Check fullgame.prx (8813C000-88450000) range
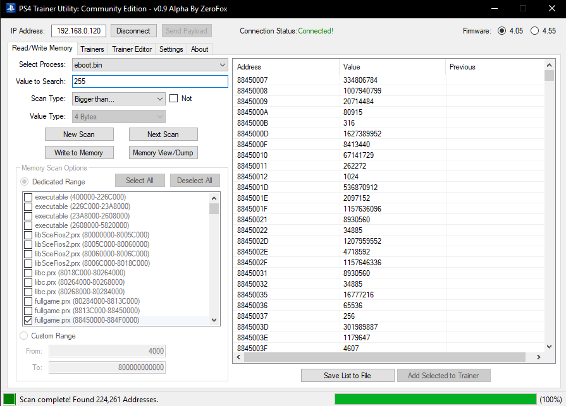Screen dimensions: 566x406 coord(28,311)
